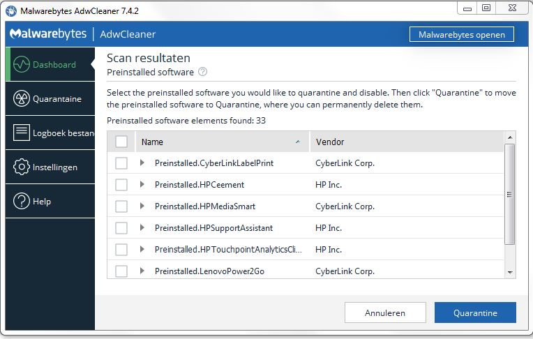The height and width of the screenshot is (339, 533).
Task: Expand the Preinstalled.HPMediaSmart row arrow
Action: 142,206
